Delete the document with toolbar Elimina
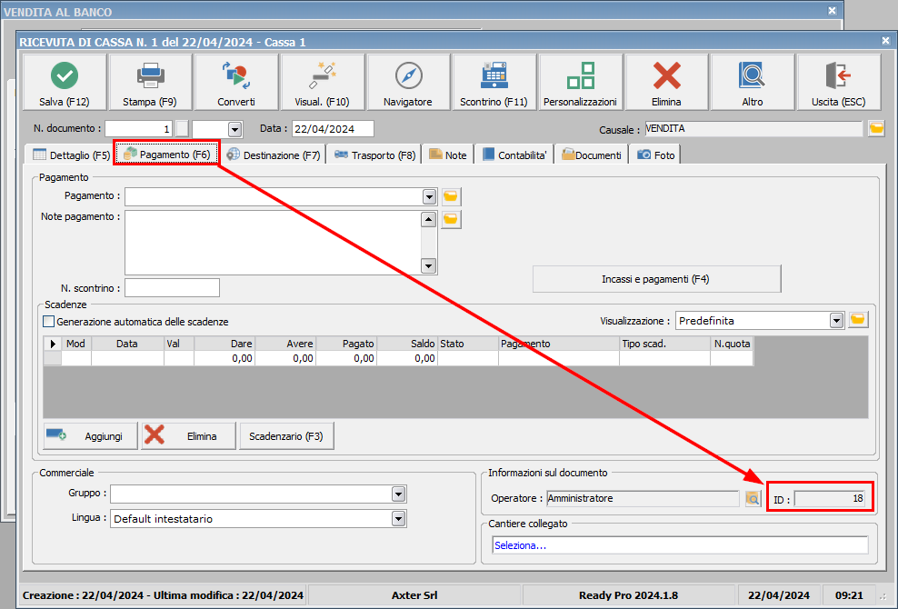The width and height of the screenshot is (898, 609). 666,82
